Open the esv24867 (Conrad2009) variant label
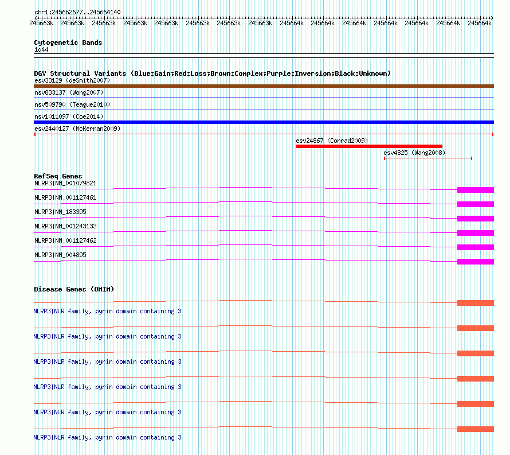Viewport: 510px width, 455px height. click(x=332, y=141)
